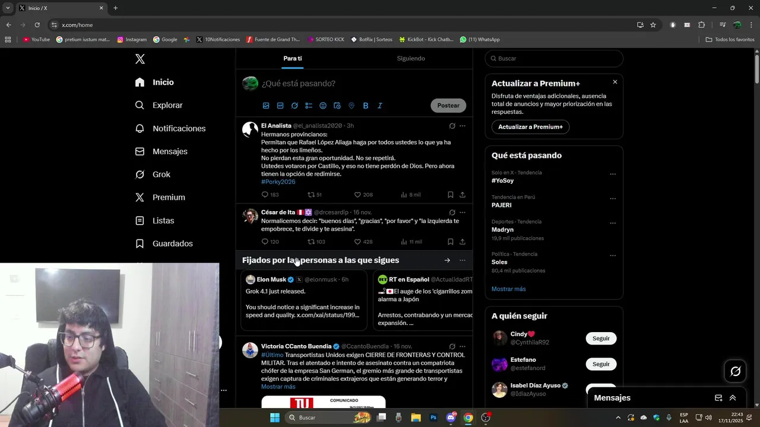The width and height of the screenshot is (760, 427).
Task: Open Guardados from the sidebar
Action: 164,244
